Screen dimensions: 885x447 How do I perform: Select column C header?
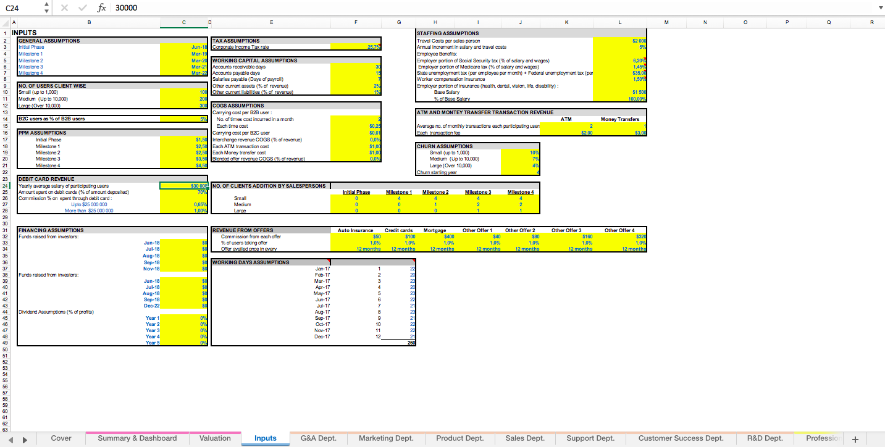[x=184, y=22]
